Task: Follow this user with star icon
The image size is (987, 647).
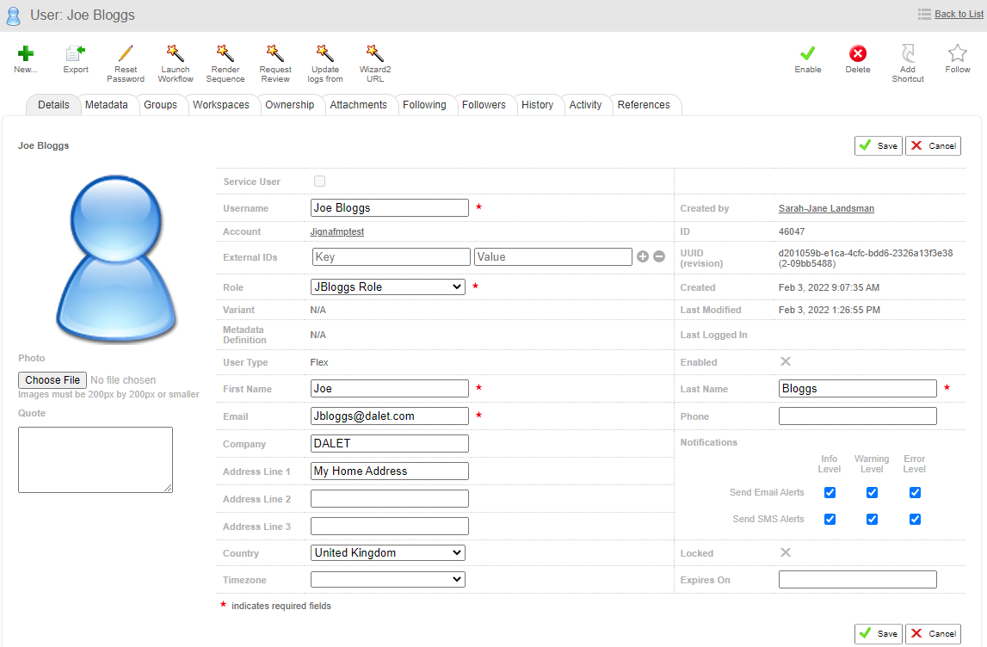Action: click(957, 53)
